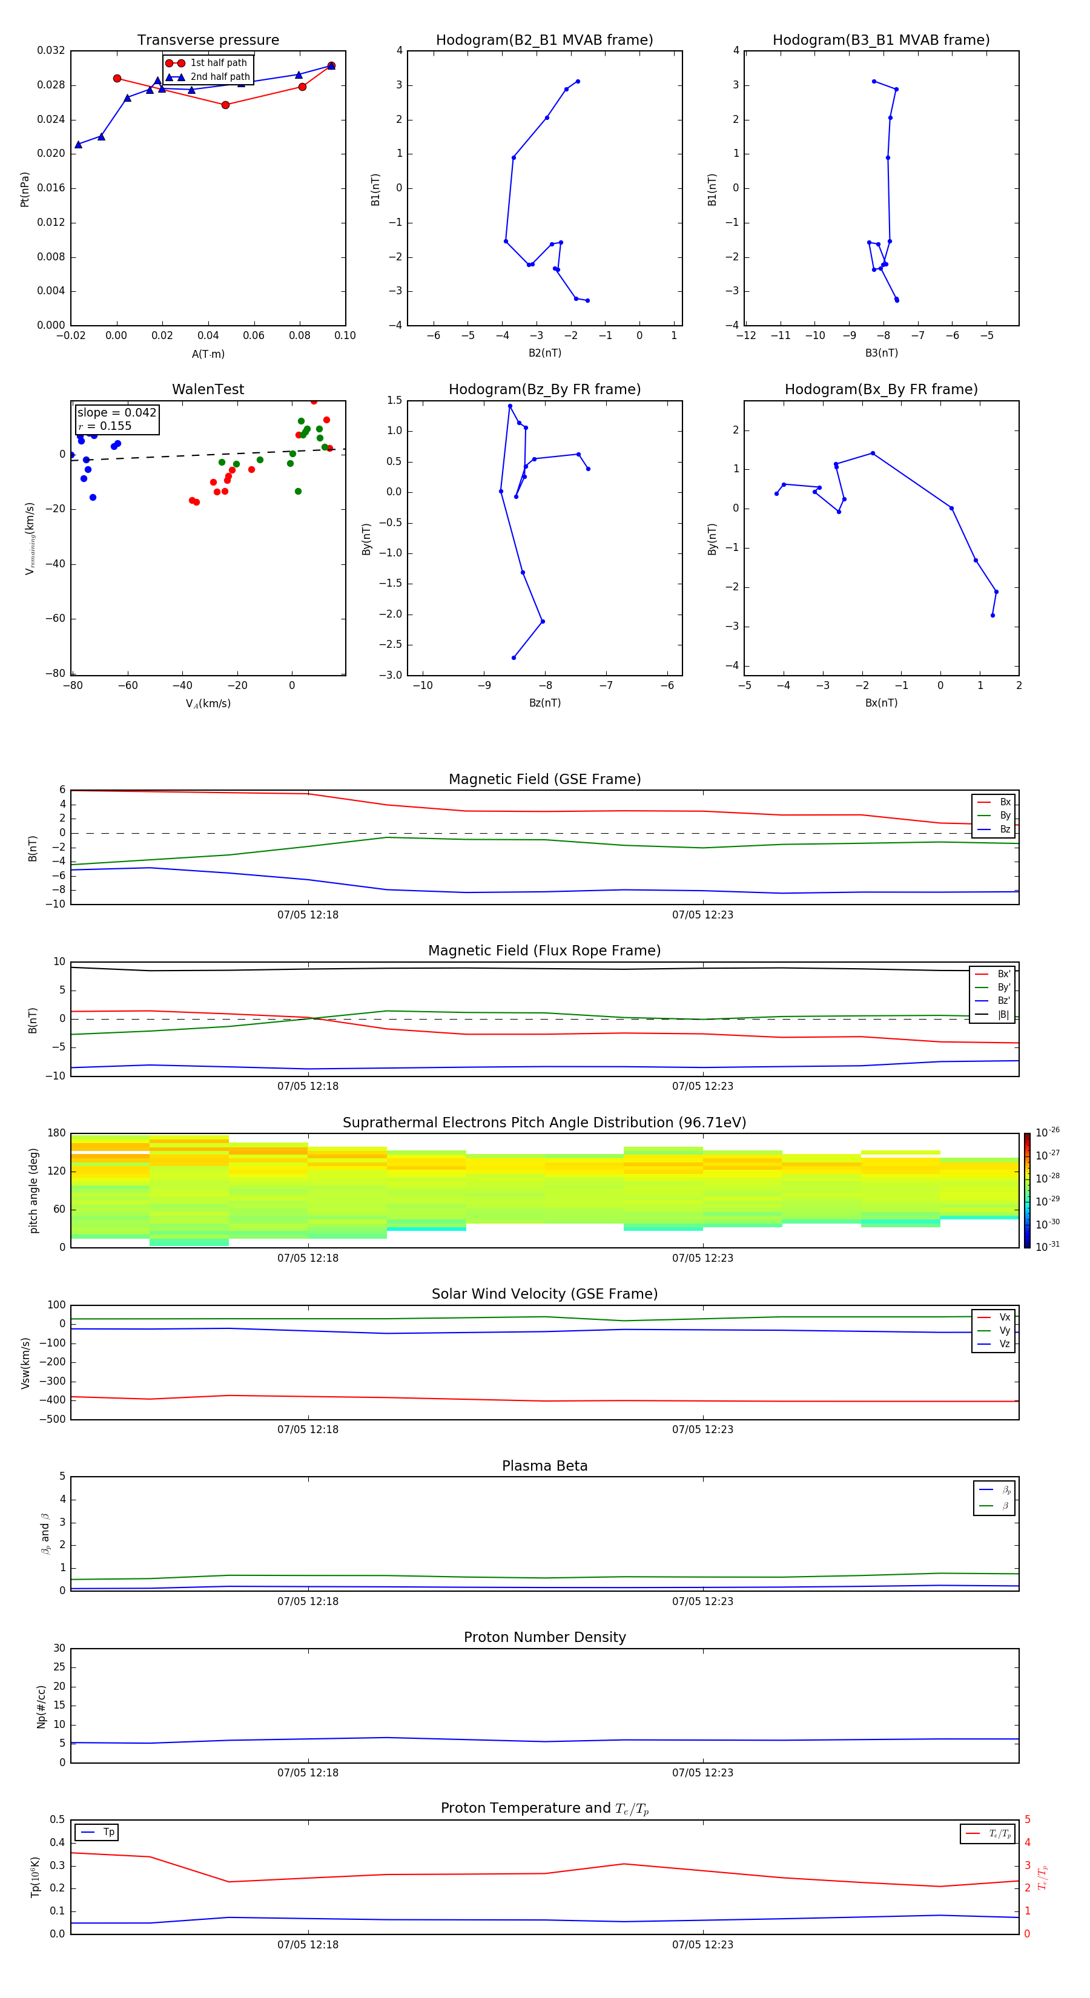Click the "2nd half path" legend entry
Image resolution: width=1090 pixels, height=1998 pixels.
tap(208, 77)
